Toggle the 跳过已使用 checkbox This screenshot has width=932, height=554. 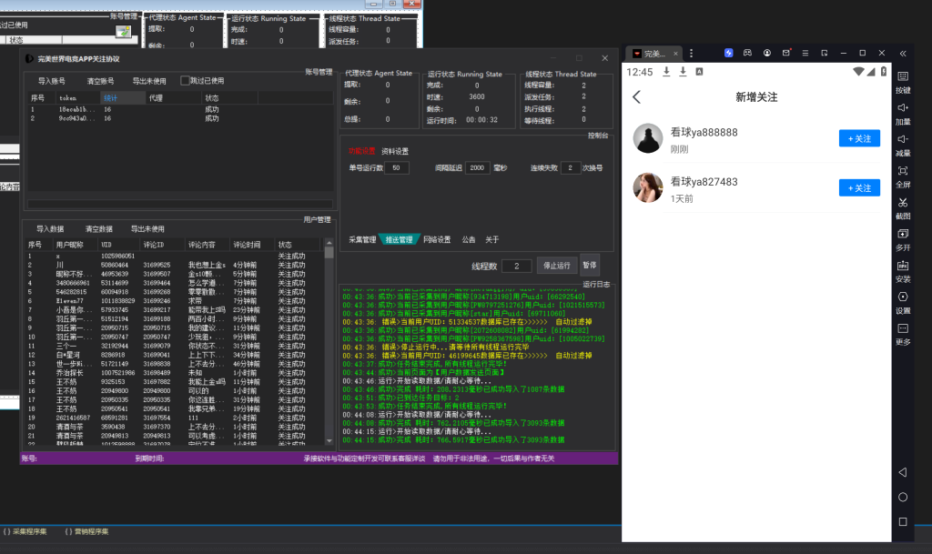pos(186,80)
